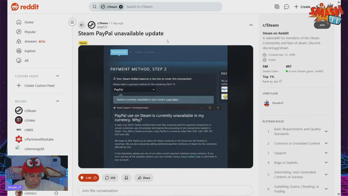This screenshot has height=196, width=348.
Task: Downvote the post
Action: coord(95,178)
